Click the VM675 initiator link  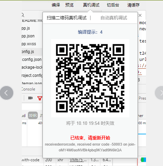(x=78, y=160)
